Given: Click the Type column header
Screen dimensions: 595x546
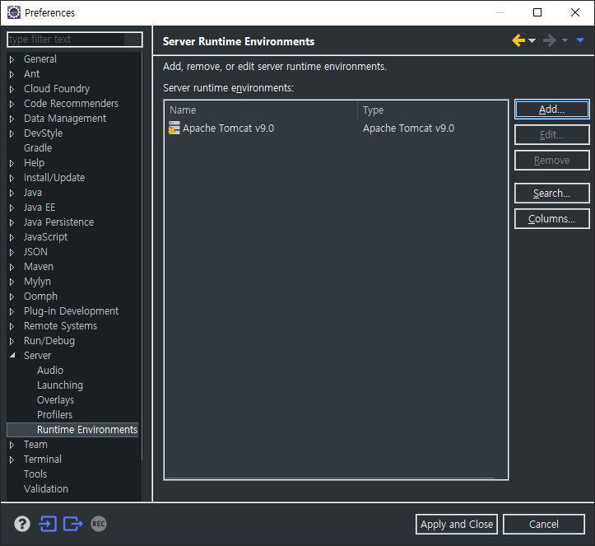Looking at the screenshot, I should (x=433, y=110).
